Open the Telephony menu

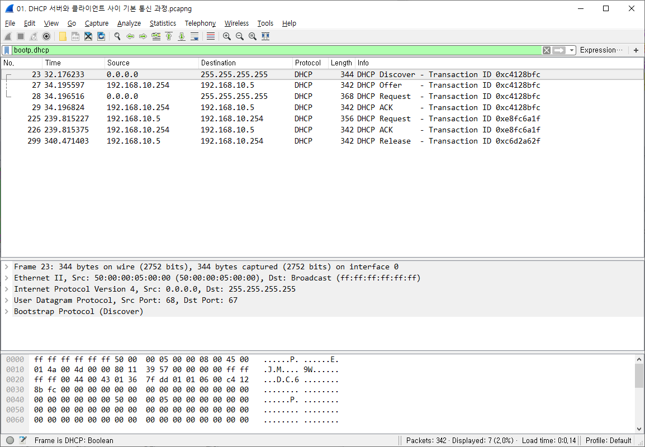tap(200, 23)
